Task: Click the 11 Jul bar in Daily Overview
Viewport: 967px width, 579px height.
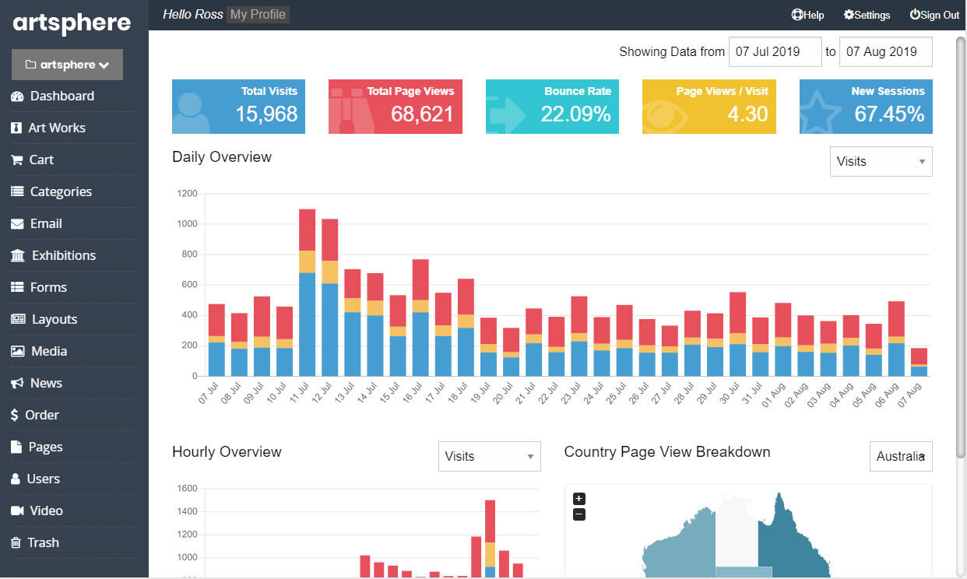Action: (x=307, y=311)
